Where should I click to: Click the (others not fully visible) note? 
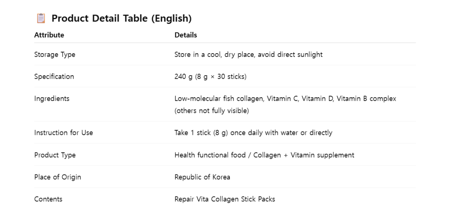[211, 111]
